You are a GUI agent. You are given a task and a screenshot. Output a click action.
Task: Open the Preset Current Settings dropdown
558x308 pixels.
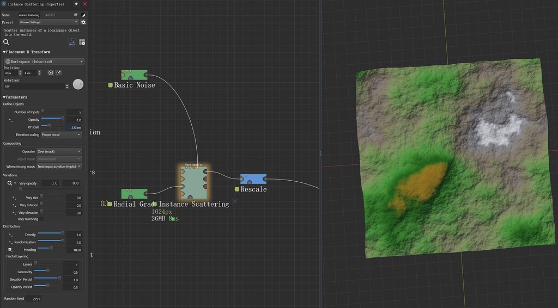click(x=48, y=22)
